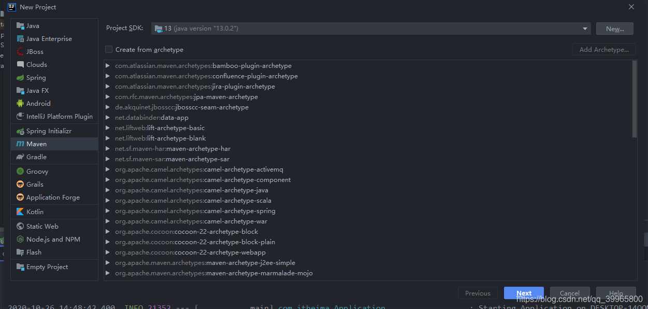This screenshot has height=309, width=648.
Task: Select the Application Forge icon
Action: (x=20, y=198)
